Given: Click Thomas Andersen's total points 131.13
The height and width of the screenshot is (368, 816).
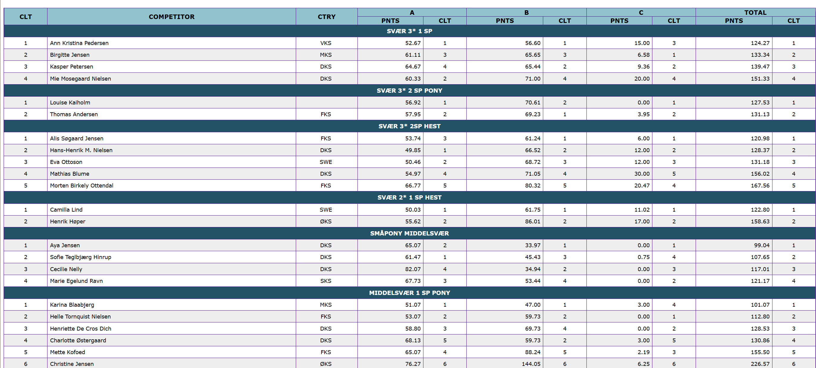Looking at the screenshot, I should (760, 114).
